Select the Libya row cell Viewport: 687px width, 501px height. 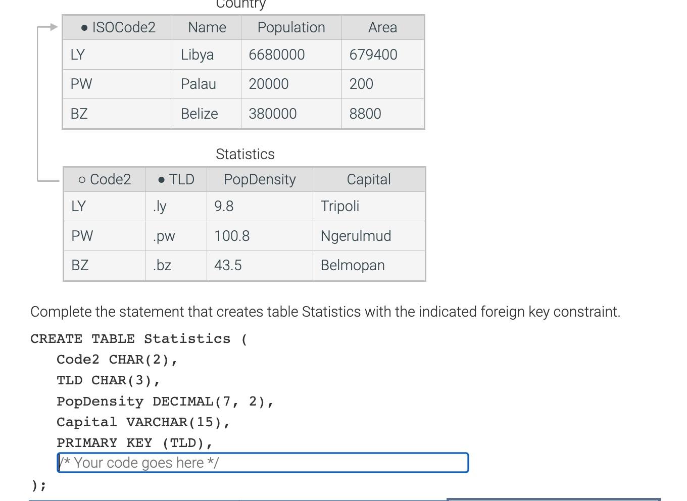pyautogui.click(x=198, y=55)
